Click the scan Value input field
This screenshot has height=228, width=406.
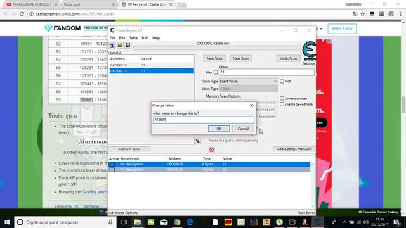pyautogui.click(x=266, y=72)
